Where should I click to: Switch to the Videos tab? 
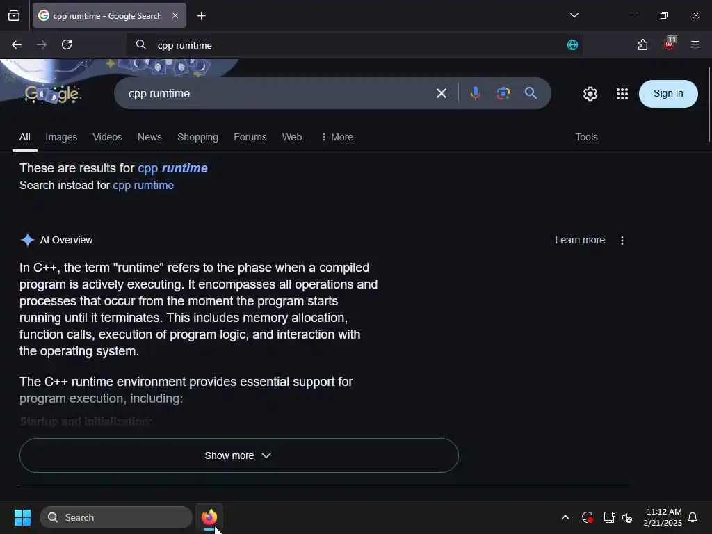click(x=107, y=137)
